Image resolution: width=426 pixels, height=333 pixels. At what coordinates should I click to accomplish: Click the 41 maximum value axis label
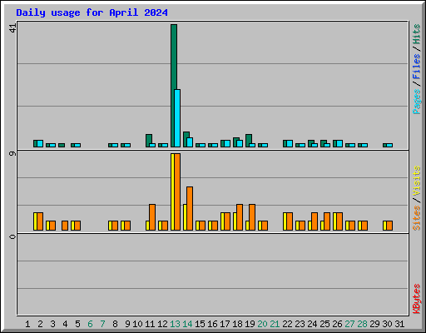[x=12, y=27]
